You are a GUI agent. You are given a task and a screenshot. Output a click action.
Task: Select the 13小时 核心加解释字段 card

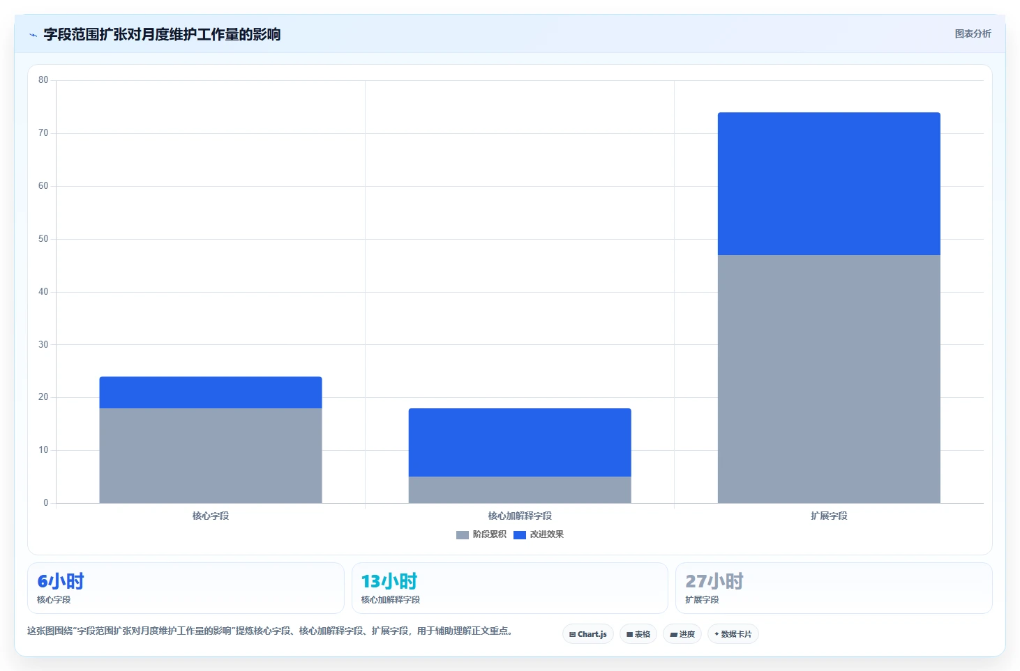point(510,588)
